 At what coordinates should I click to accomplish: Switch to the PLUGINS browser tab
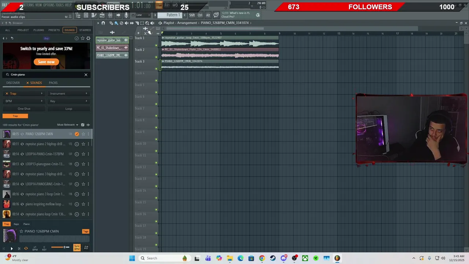38,30
